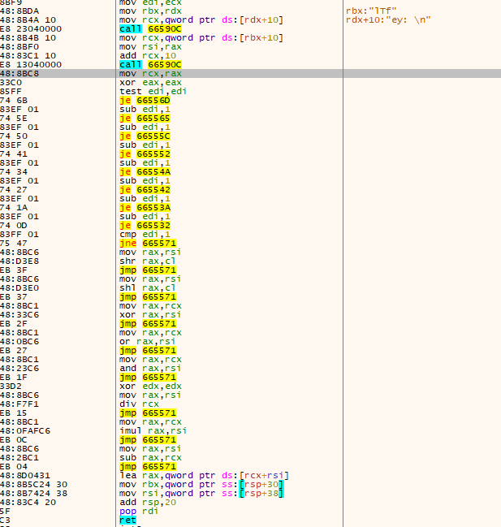Click opcode bytes 'EB 27'
Screen dimensions: 501x527
pyautogui.click(x=14, y=351)
